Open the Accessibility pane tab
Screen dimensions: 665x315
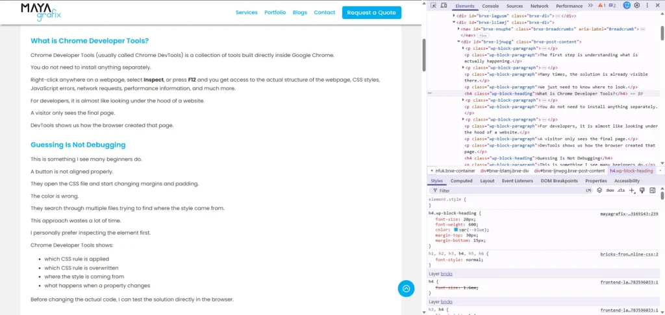(627, 181)
